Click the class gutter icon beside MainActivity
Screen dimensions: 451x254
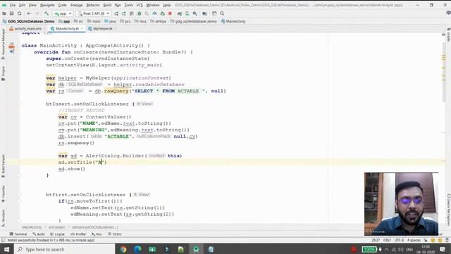click(x=12, y=46)
